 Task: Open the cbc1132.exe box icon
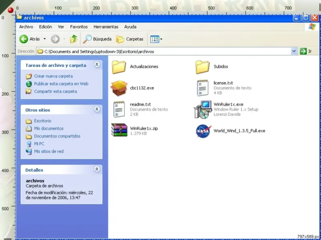point(119,88)
